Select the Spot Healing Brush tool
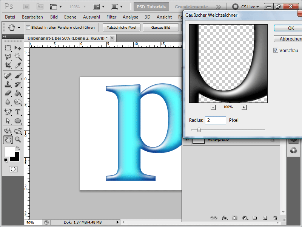Viewport: 302px width, 227px height. pos(8,75)
